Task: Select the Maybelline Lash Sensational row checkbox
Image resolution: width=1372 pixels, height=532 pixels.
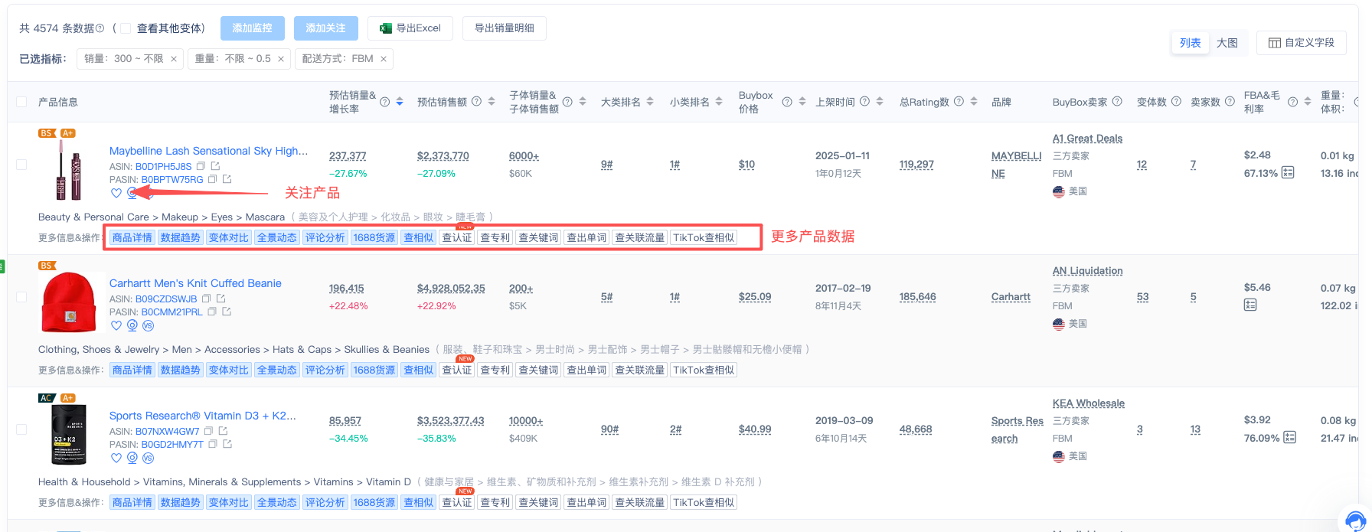Action: coord(21,165)
